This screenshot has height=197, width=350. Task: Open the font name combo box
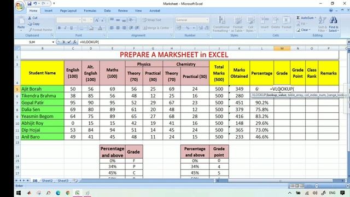[x=69, y=20]
